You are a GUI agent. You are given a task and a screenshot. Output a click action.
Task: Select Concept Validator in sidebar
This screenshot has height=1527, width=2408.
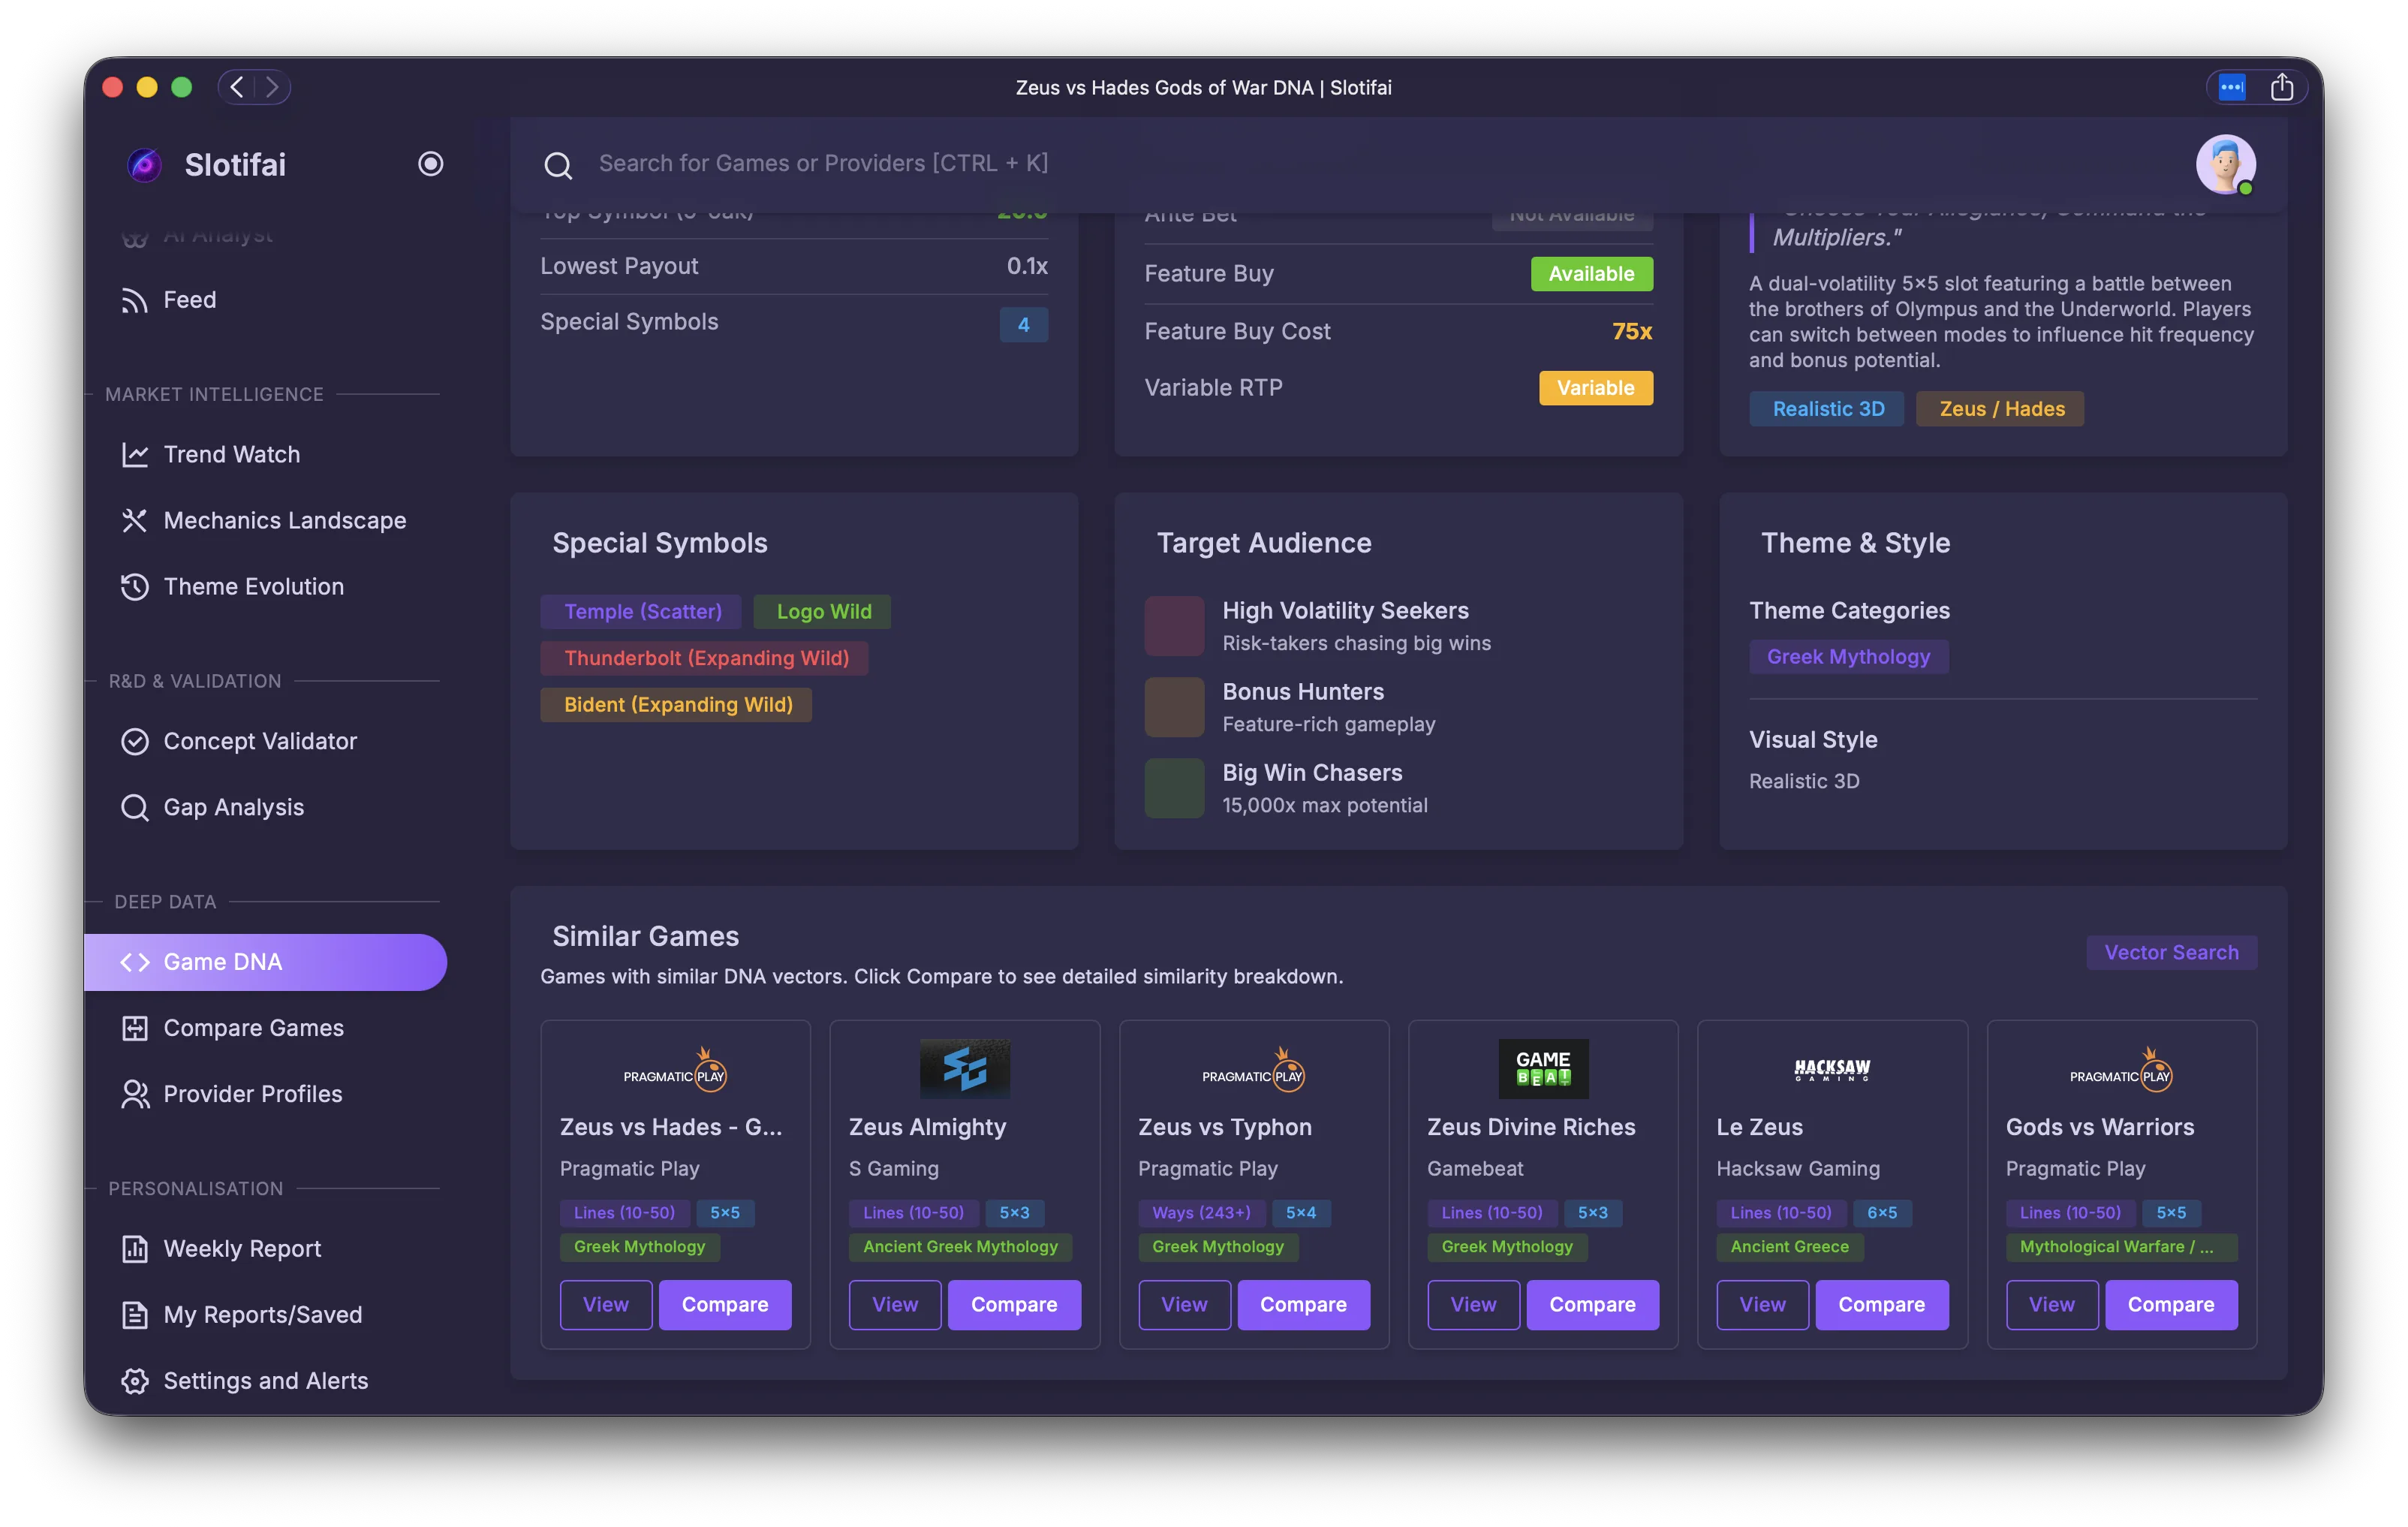coord(265,741)
